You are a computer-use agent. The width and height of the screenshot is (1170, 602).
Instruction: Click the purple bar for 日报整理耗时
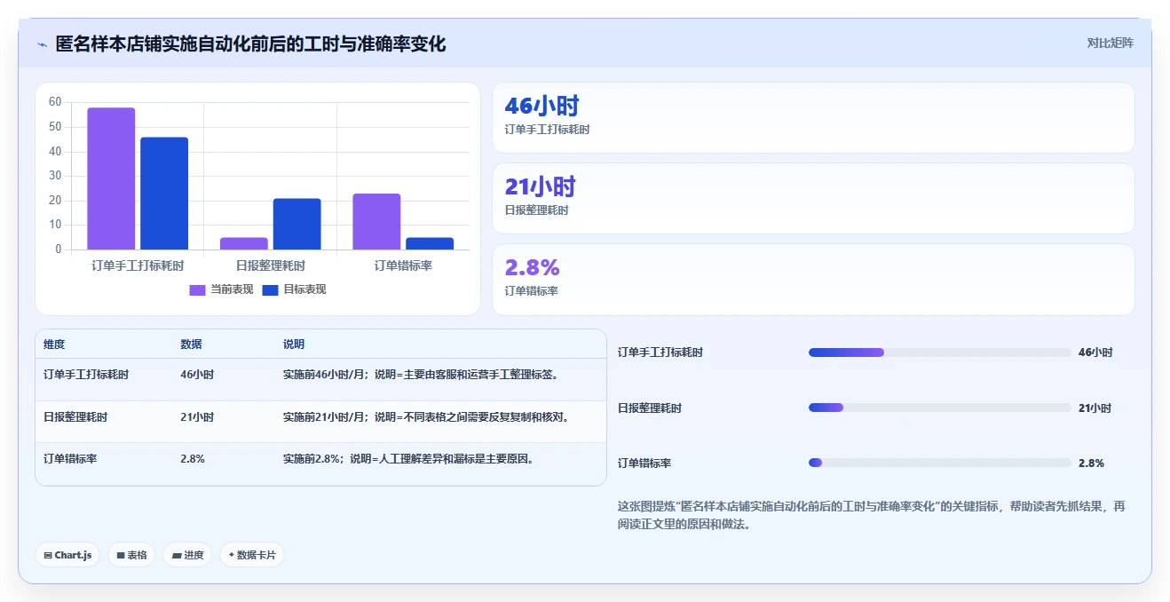244,243
